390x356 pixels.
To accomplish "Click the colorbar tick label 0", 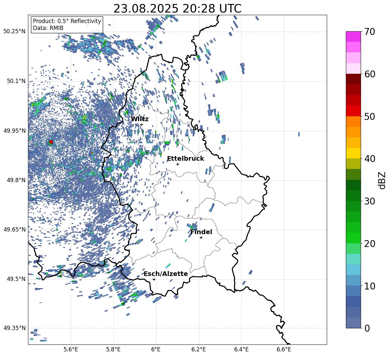I will 367,328.
